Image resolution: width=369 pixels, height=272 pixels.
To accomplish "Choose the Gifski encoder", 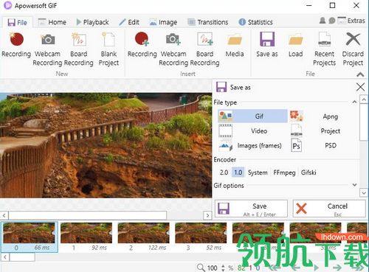I will coord(308,172).
